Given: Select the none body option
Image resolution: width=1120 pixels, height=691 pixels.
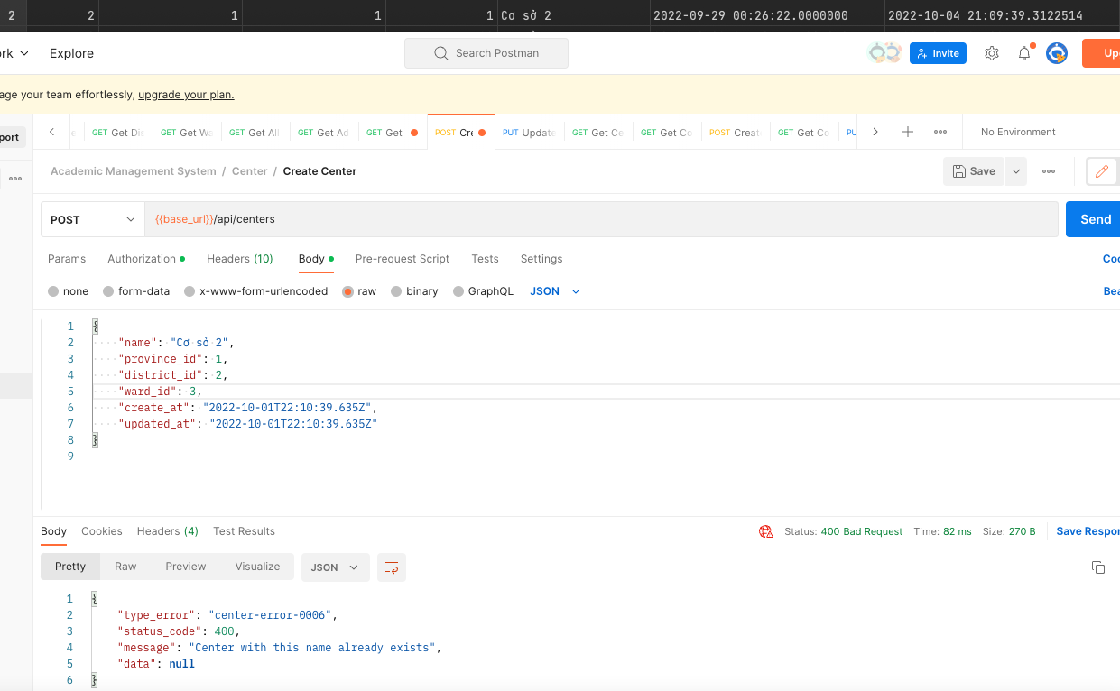Looking at the screenshot, I should pyautogui.click(x=68, y=290).
